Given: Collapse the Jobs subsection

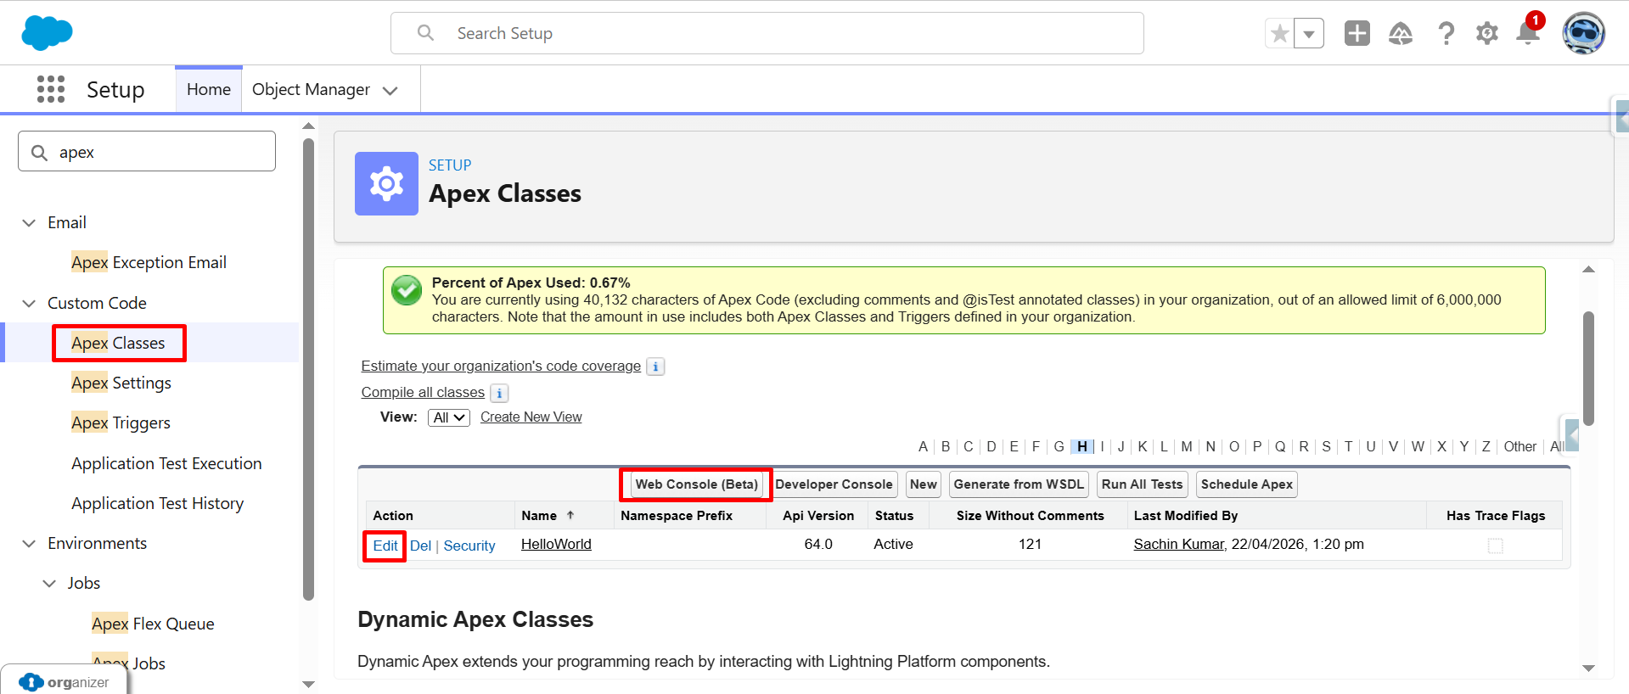Looking at the screenshot, I should click(x=49, y=583).
